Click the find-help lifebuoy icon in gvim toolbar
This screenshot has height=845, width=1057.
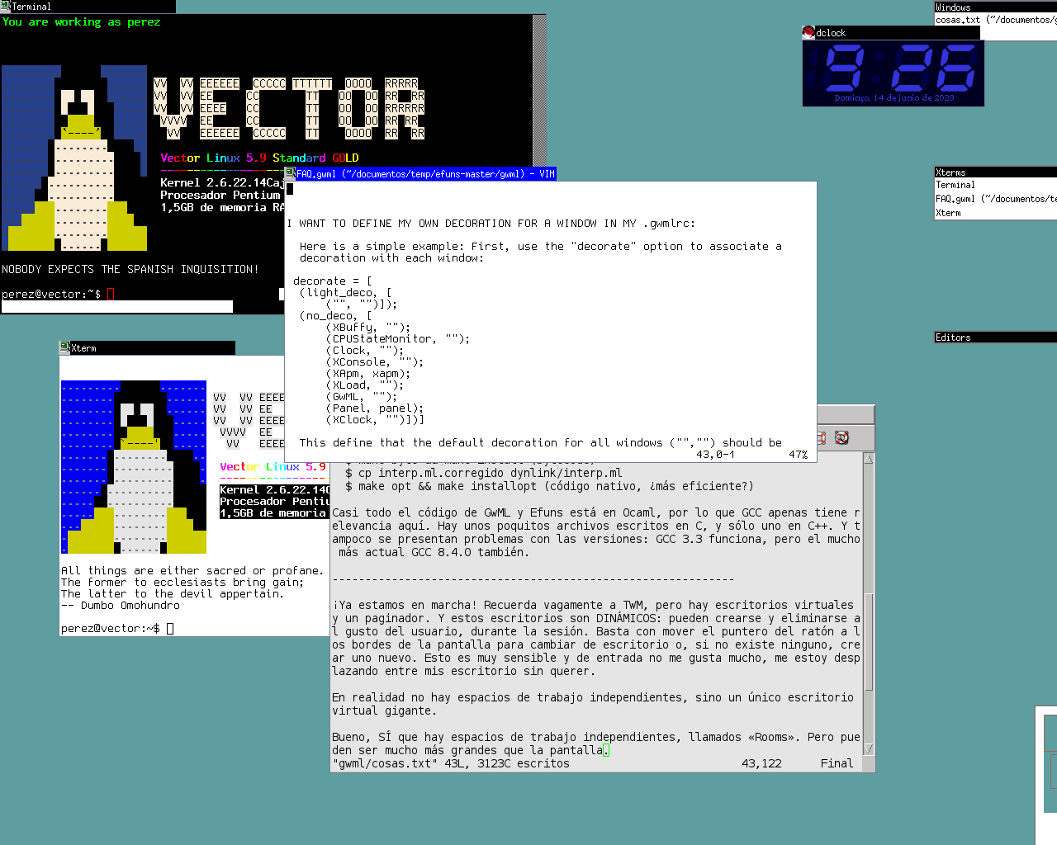[841, 438]
